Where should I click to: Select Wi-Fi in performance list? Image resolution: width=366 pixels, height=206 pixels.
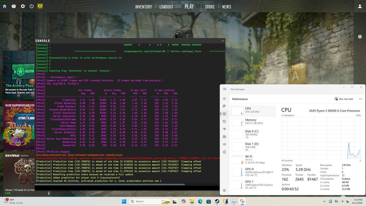[254, 159]
